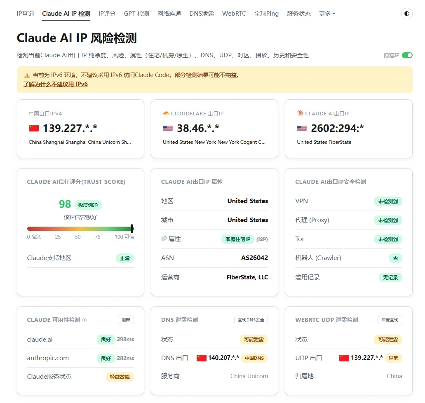Viewport: 425px width, 403px height.
Task: Click the 正常 badge for Claude支持地区
Action: coord(125,258)
